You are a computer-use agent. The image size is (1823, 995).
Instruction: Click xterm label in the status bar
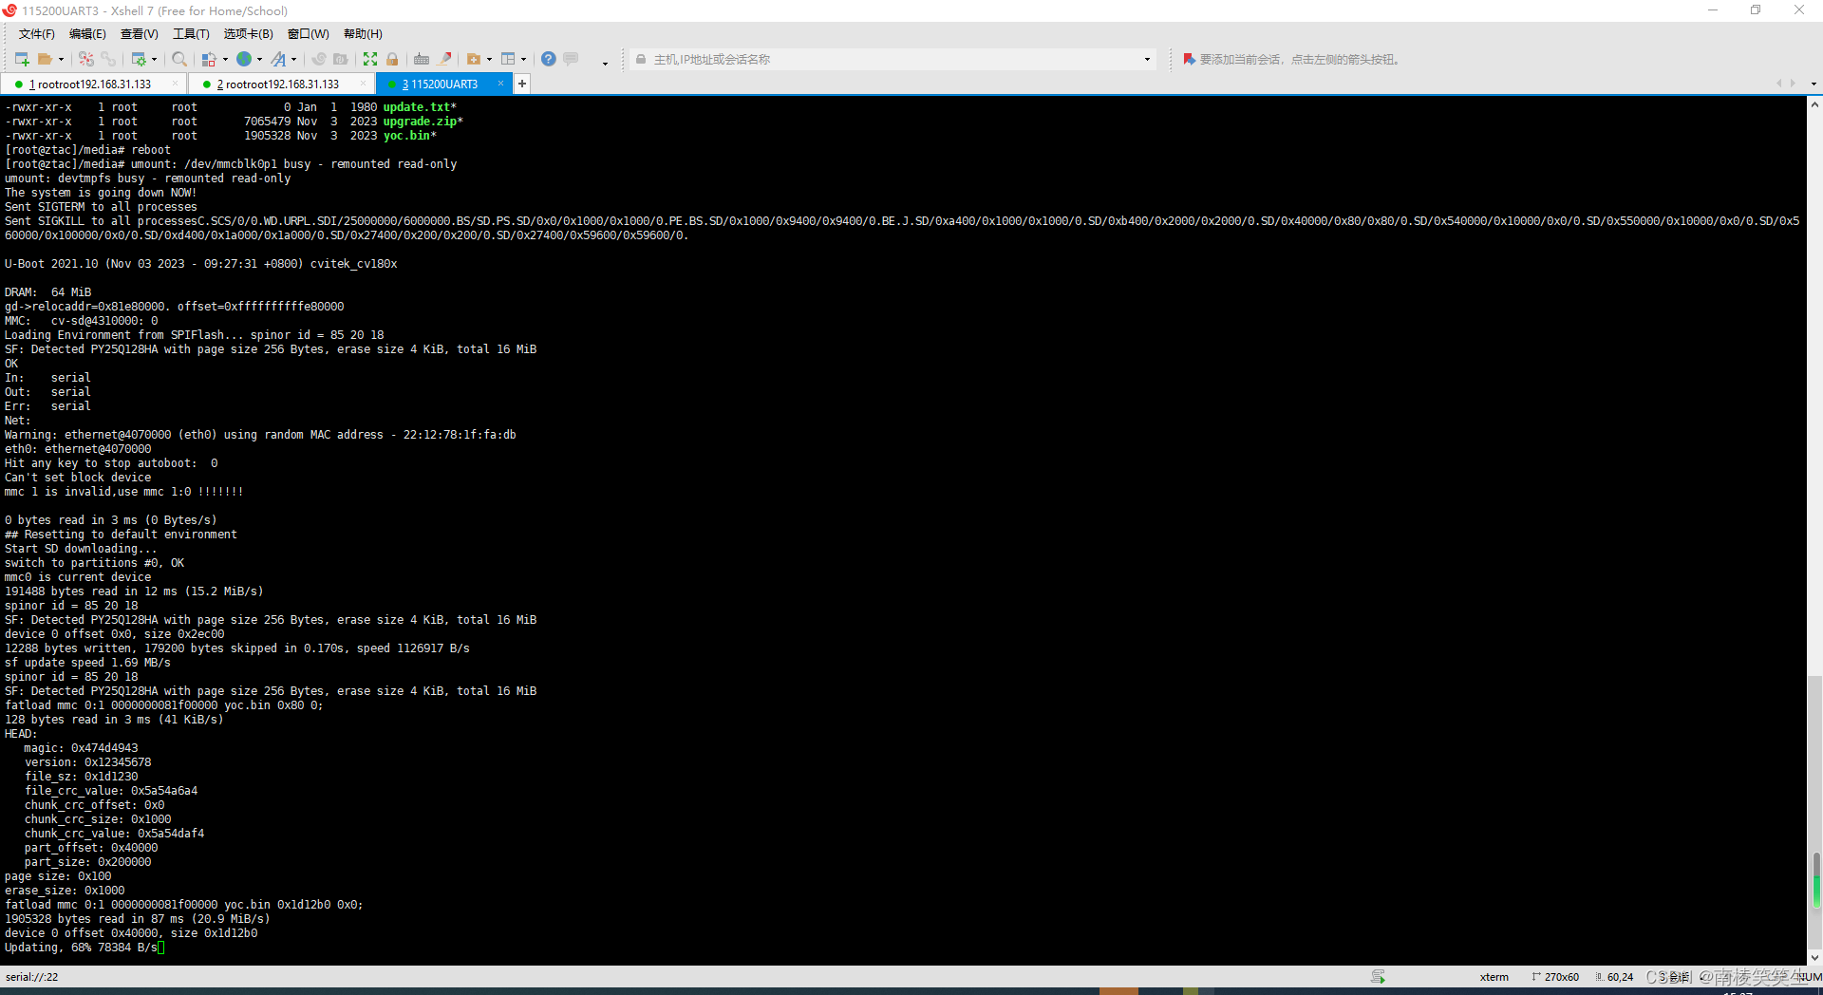click(x=1494, y=976)
